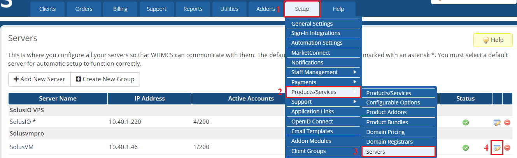Viewport: 517px width, 158px height.
Task: Click Add New Server button
Action: (x=39, y=79)
